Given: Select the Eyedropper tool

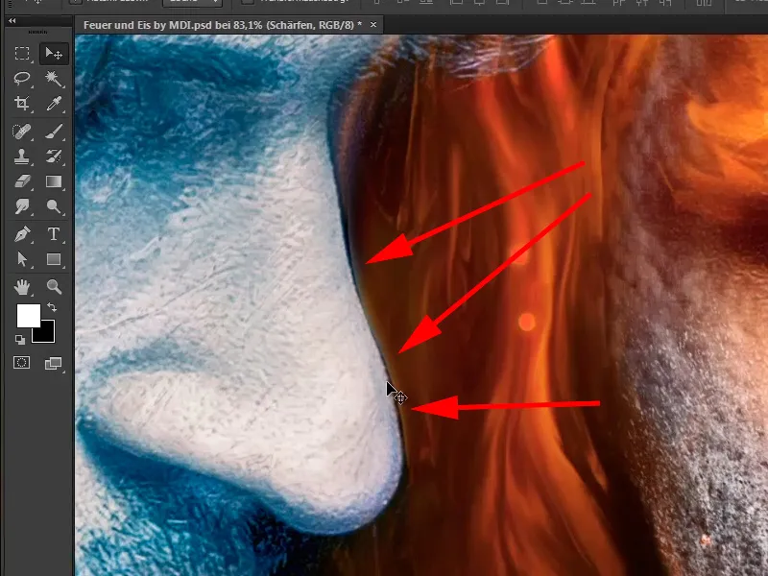Looking at the screenshot, I should [x=54, y=103].
